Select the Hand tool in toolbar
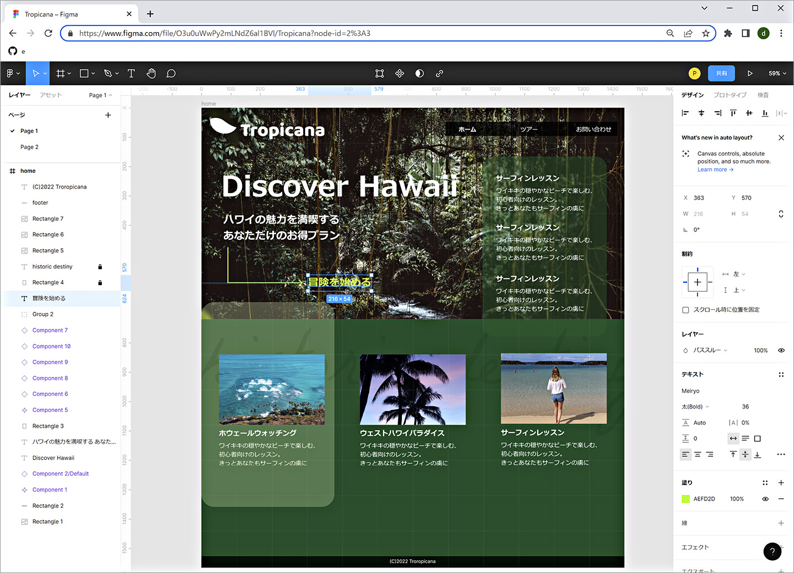This screenshot has width=794, height=573. point(151,73)
